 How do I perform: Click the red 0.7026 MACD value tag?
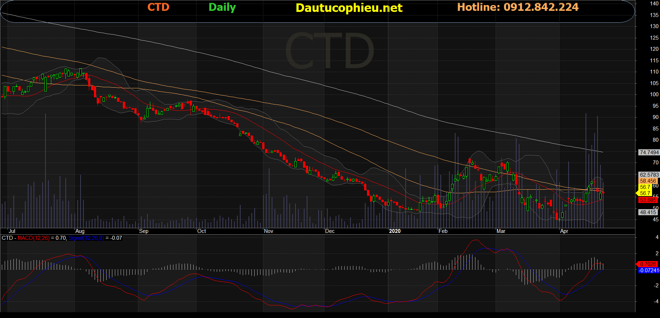coord(648,264)
